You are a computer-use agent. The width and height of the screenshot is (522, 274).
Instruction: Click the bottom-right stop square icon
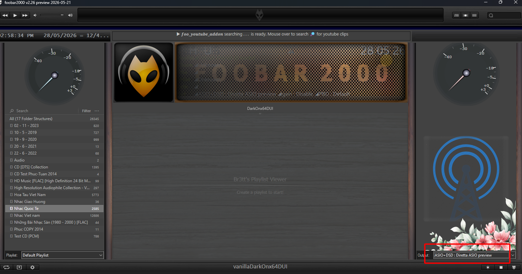pos(501,267)
